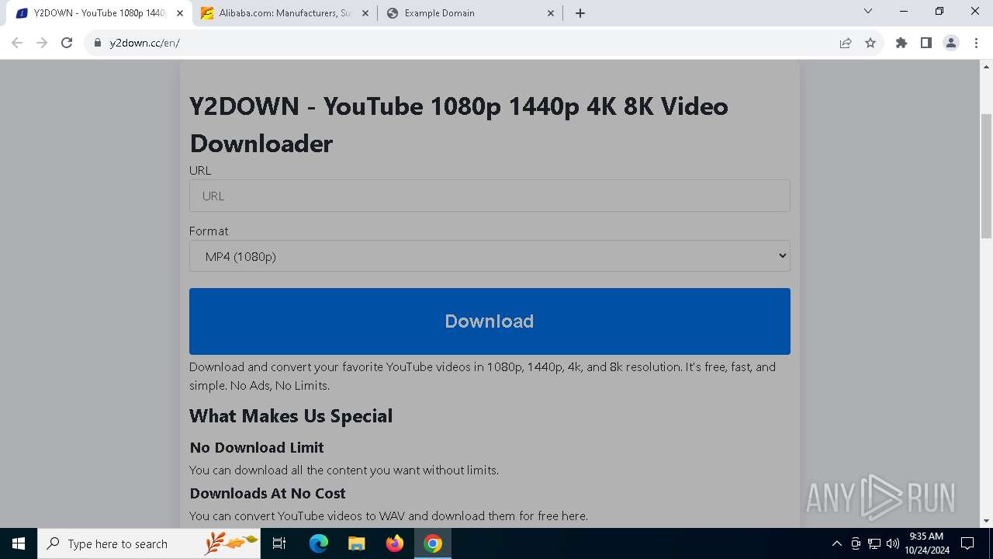This screenshot has height=559, width=993.
Task: Click the 'Format' field label
Action: 209,231
